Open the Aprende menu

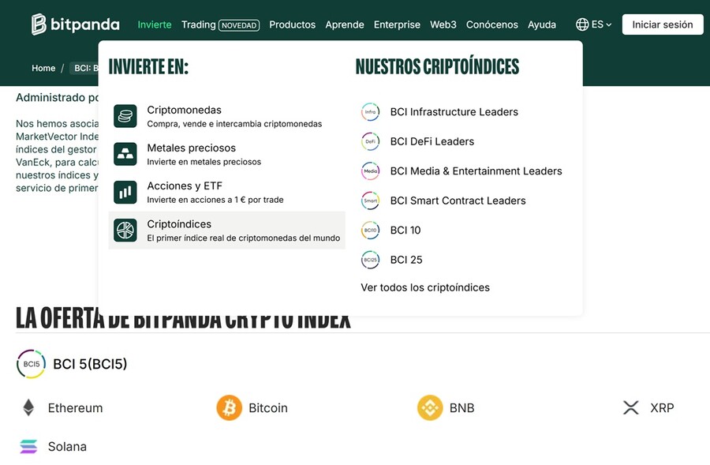(x=345, y=24)
